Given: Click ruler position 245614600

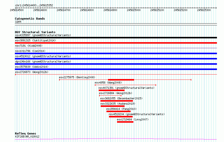Looking at the screenshot, I should [x=40, y=10].
